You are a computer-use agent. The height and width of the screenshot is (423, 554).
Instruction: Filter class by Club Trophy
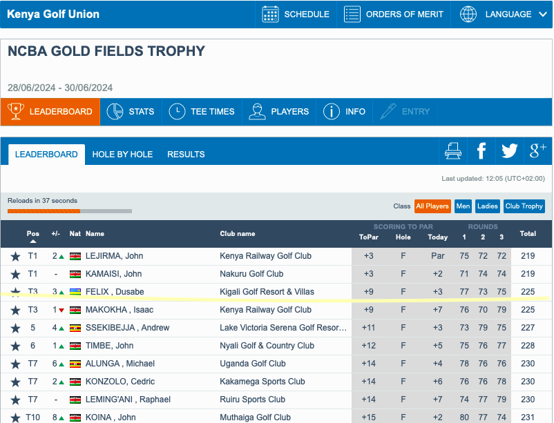coord(524,206)
